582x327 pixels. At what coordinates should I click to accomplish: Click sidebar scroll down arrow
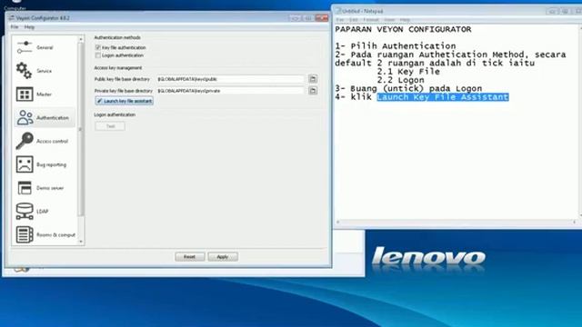point(81,242)
